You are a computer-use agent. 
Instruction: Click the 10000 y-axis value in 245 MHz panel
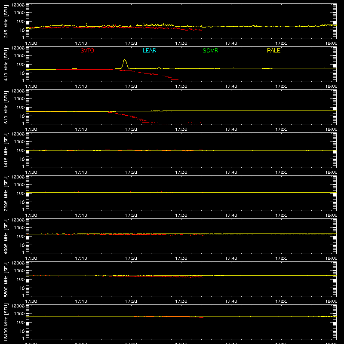pos(18,5)
